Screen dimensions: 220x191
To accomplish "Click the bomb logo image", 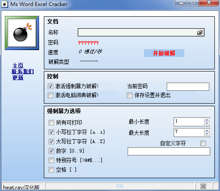I will 22,33.
